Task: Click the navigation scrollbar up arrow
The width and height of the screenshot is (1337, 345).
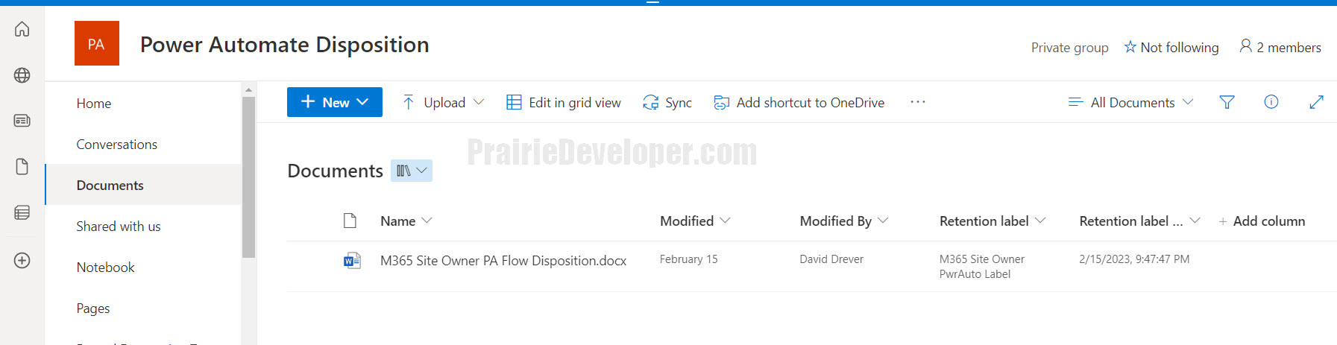Action: [248, 89]
